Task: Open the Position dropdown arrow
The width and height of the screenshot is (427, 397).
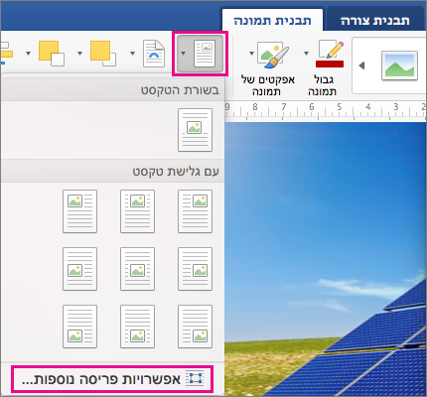Action: pyautogui.click(x=132, y=54)
